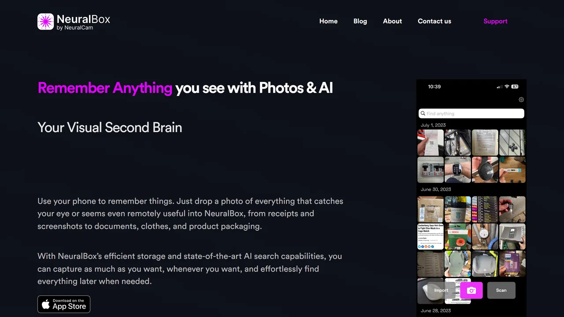Open the Garmin box photo thumbnail
The height and width of the screenshot is (317, 564).
pyautogui.click(x=512, y=236)
